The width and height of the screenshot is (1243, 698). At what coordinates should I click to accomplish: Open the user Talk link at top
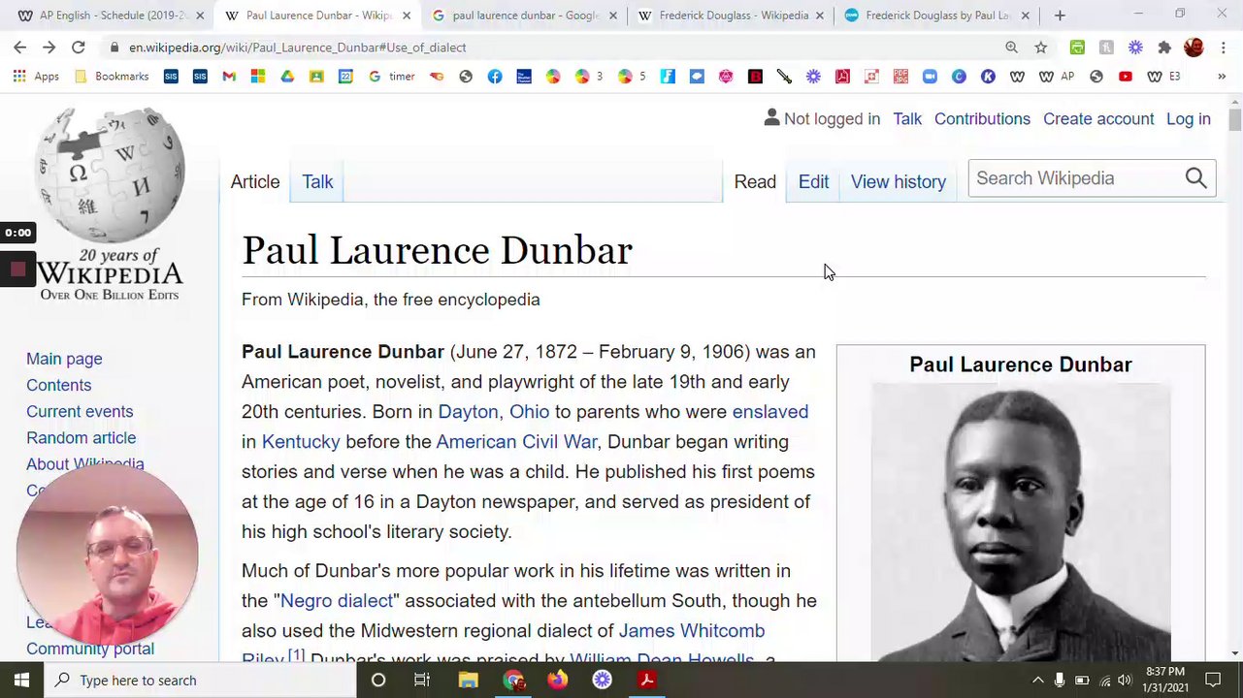[907, 118]
